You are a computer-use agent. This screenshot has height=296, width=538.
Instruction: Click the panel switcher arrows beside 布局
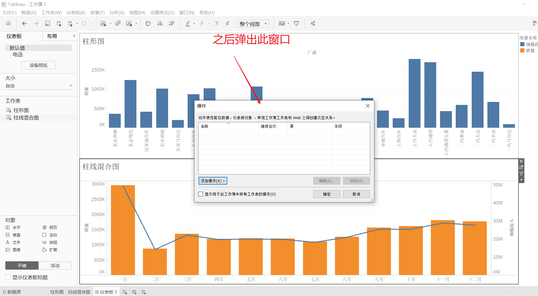tap(74, 36)
